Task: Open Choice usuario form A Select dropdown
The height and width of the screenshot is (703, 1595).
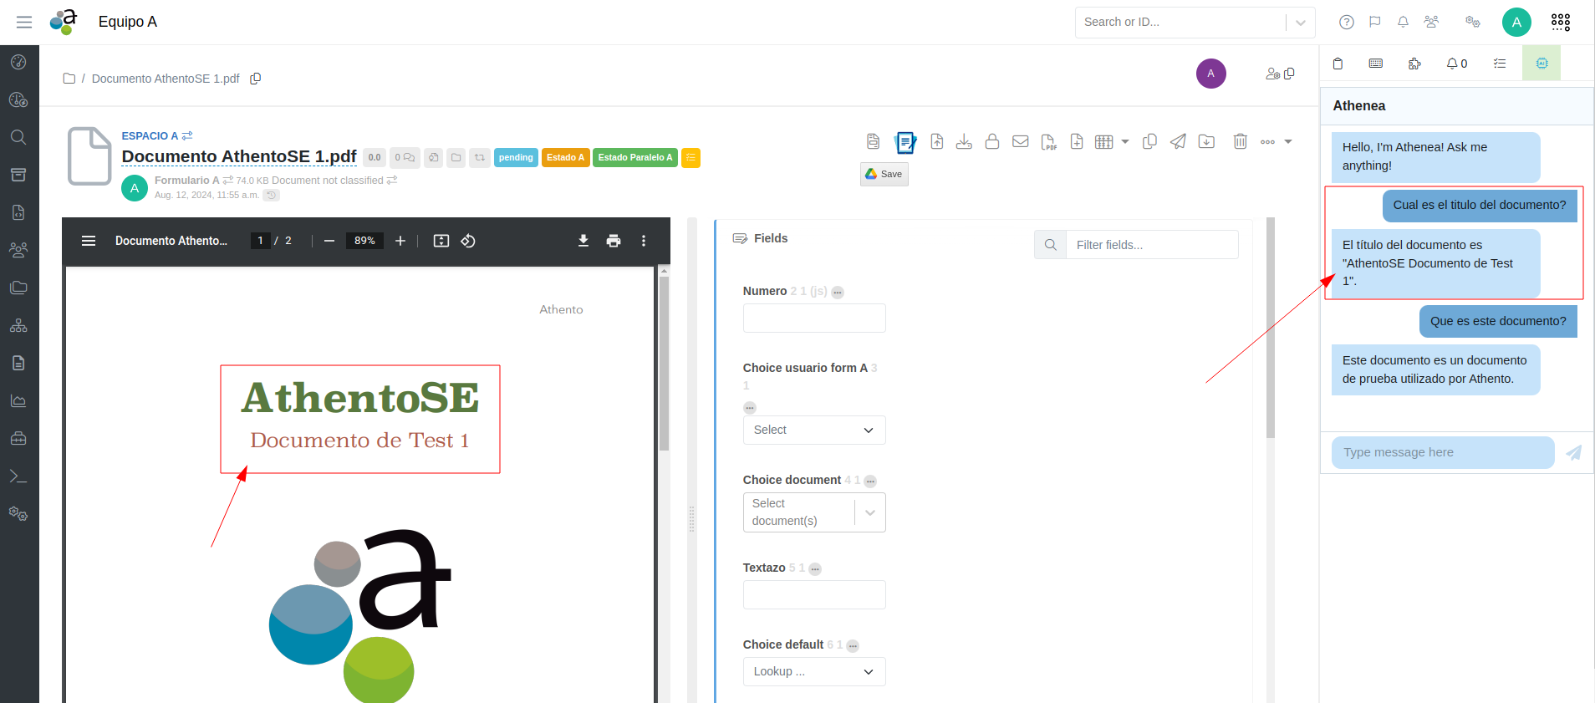Action: click(x=813, y=430)
